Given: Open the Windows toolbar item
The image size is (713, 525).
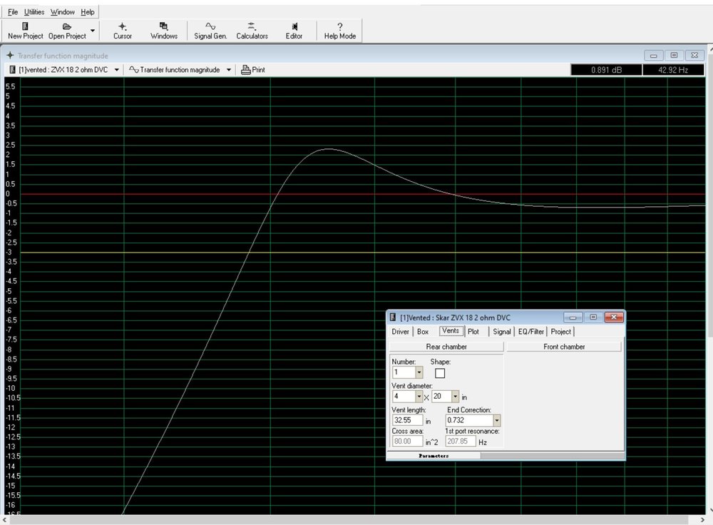Looking at the screenshot, I should (164, 31).
